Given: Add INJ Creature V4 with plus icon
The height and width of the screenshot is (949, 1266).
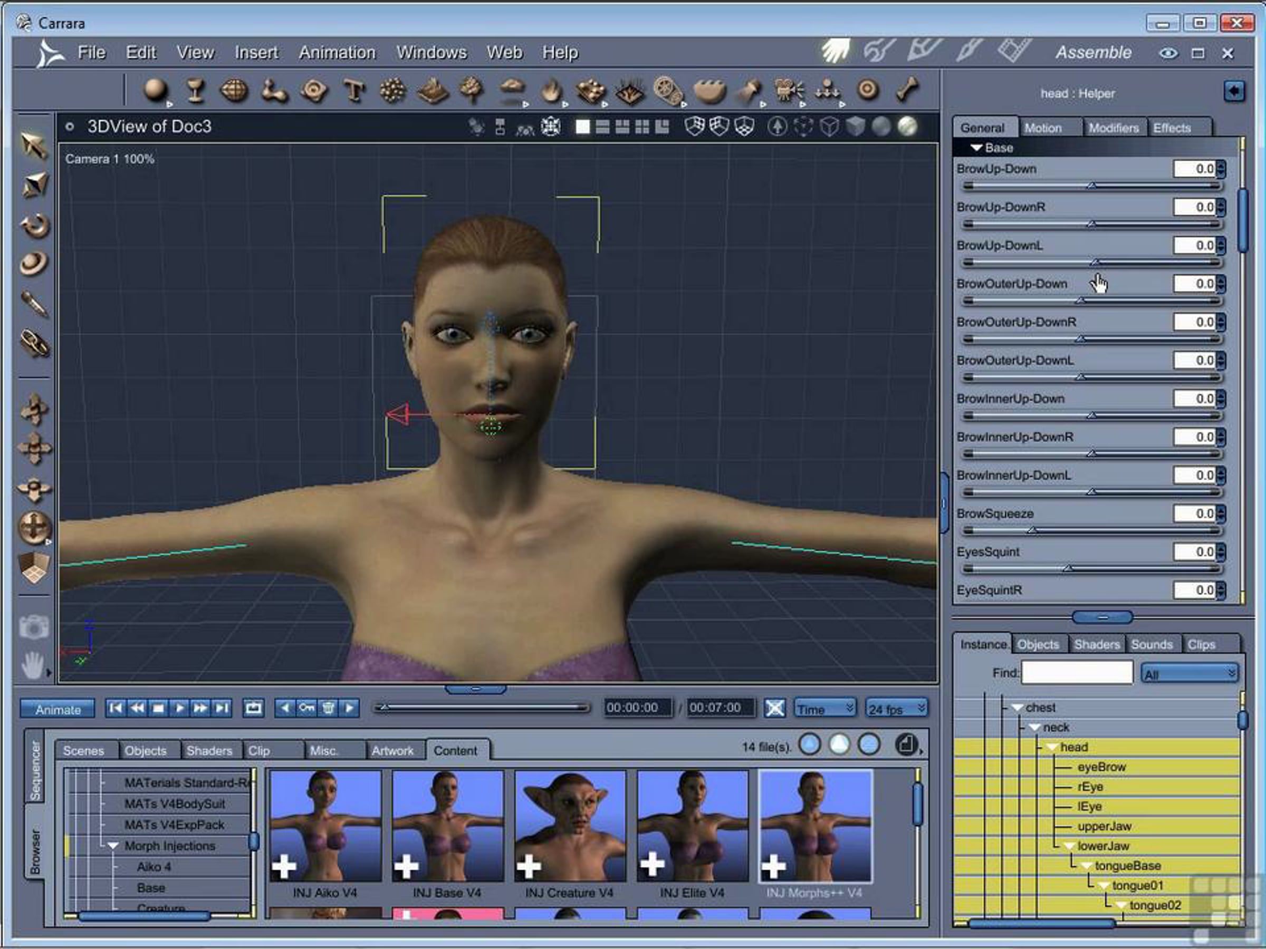Looking at the screenshot, I should (529, 867).
